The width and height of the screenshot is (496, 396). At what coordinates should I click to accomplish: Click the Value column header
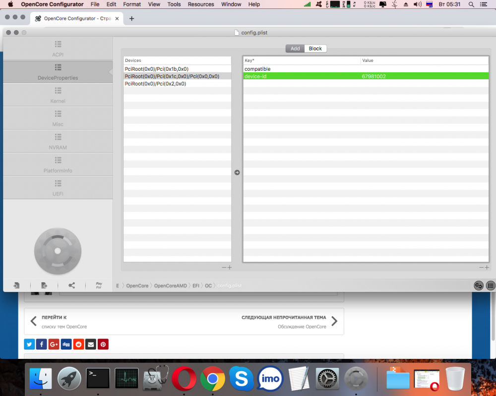(425, 60)
